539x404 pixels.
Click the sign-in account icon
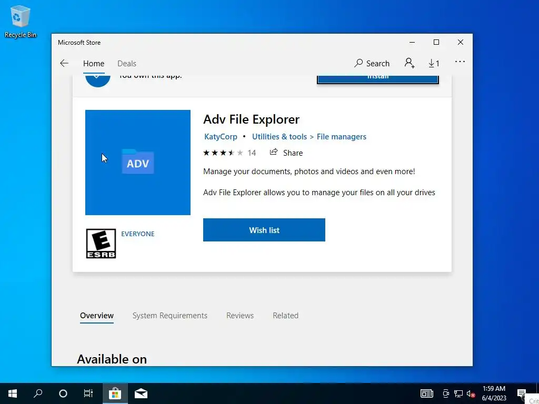(x=410, y=63)
